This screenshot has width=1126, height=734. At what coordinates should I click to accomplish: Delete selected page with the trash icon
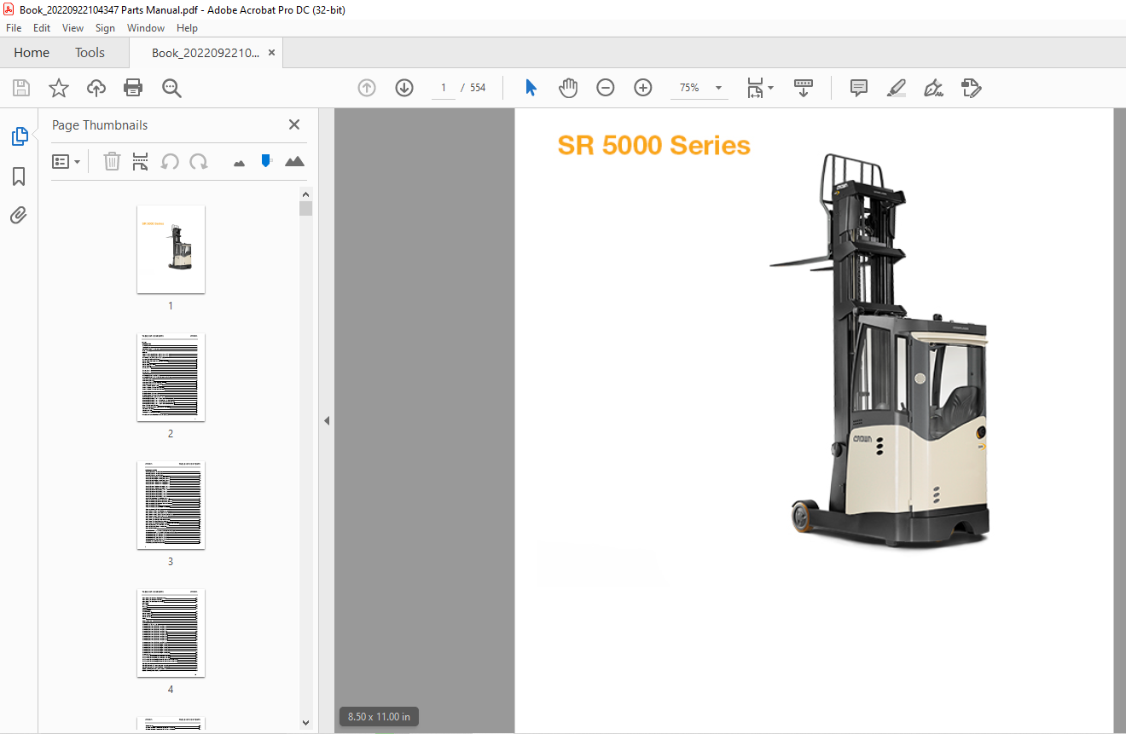coord(112,161)
